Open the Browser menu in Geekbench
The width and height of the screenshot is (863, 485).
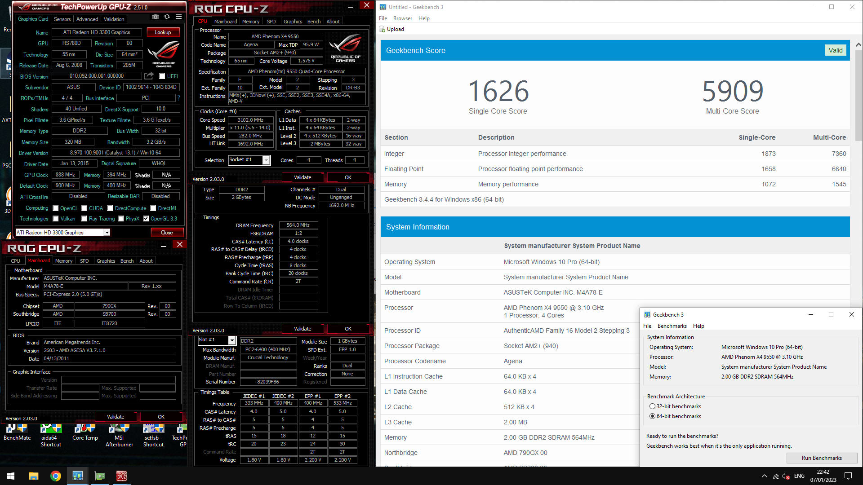tap(402, 18)
